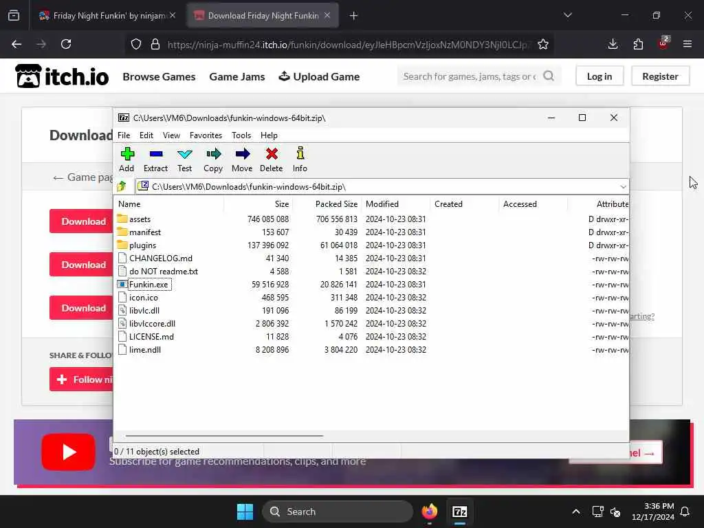The height and width of the screenshot is (528, 704).
Task: Choose the Move toolbar icon
Action: coord(243,154)
